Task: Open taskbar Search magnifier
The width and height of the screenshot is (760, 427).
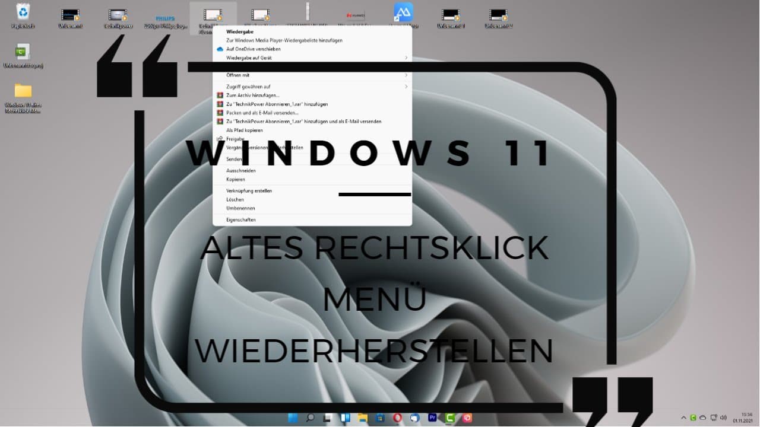Action: 310,418
